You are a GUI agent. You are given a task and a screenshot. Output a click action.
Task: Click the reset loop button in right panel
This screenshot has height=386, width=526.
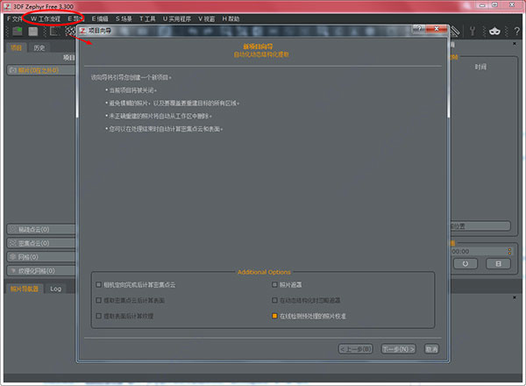(465, 264)
